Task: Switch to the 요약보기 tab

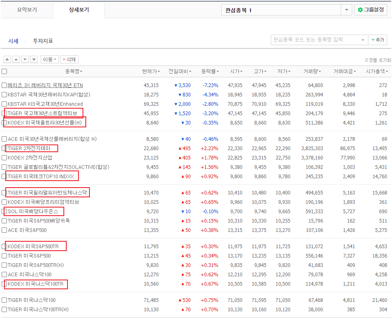Action: point(27,10)
